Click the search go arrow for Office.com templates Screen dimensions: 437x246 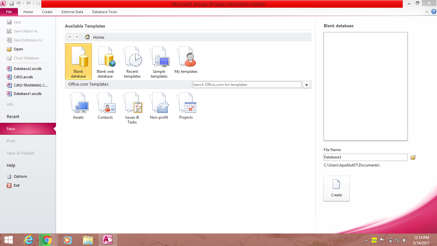306,85
